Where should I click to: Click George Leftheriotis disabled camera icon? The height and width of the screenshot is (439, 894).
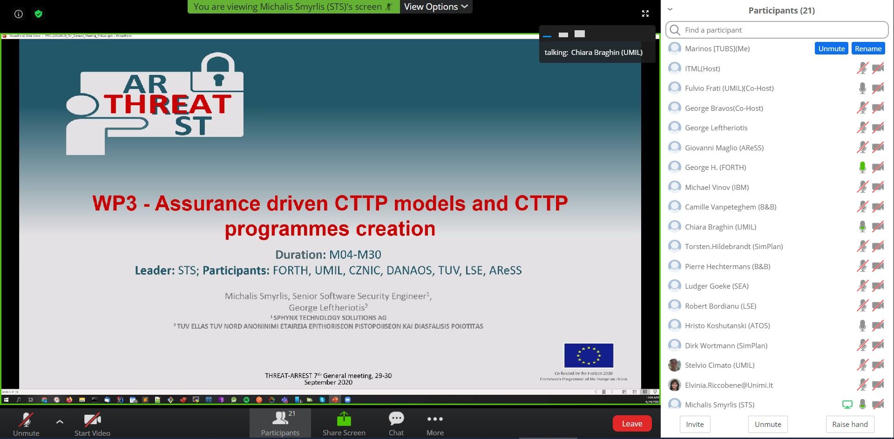pyautogui.click(x=878, y=128)
